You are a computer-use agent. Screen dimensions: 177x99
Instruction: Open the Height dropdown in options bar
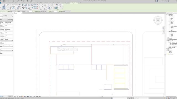click(19, 11)
